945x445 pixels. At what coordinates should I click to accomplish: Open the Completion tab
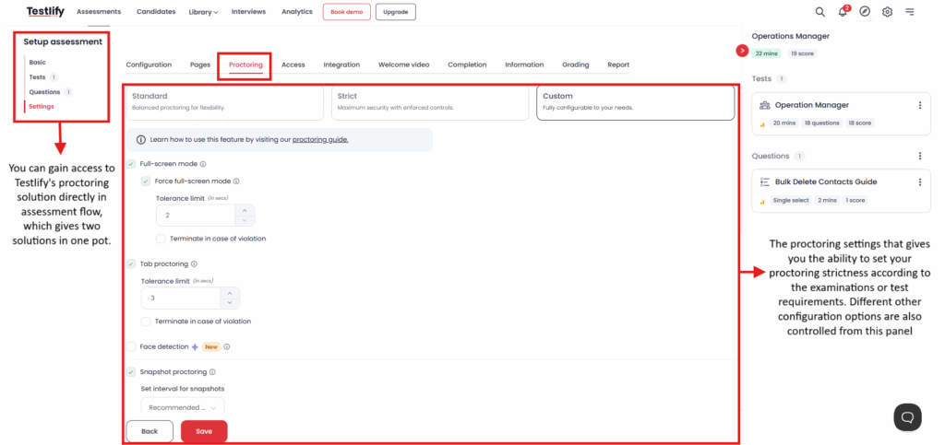pos(467,64)
